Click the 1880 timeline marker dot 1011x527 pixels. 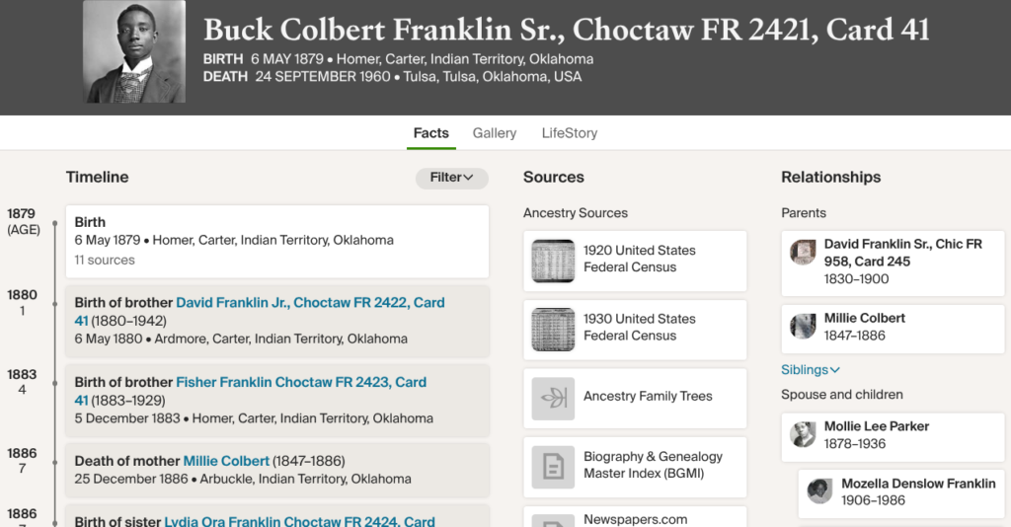(55, 303)
